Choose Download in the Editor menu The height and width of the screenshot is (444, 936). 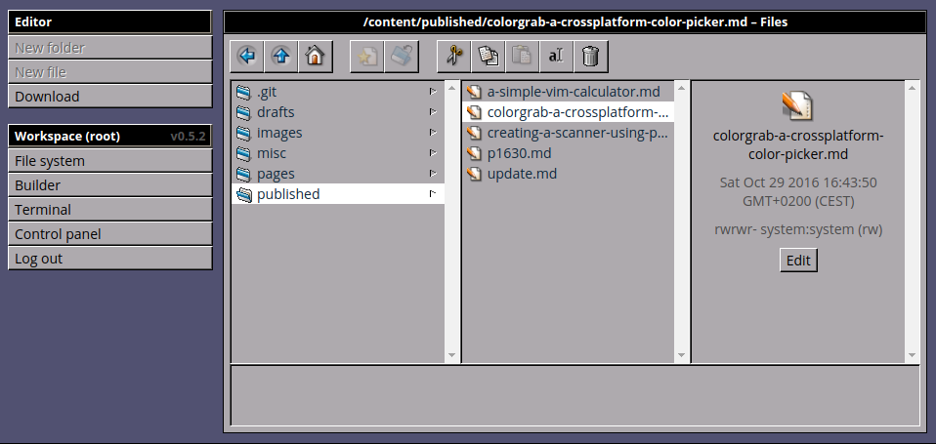click(x=109, y=97)
